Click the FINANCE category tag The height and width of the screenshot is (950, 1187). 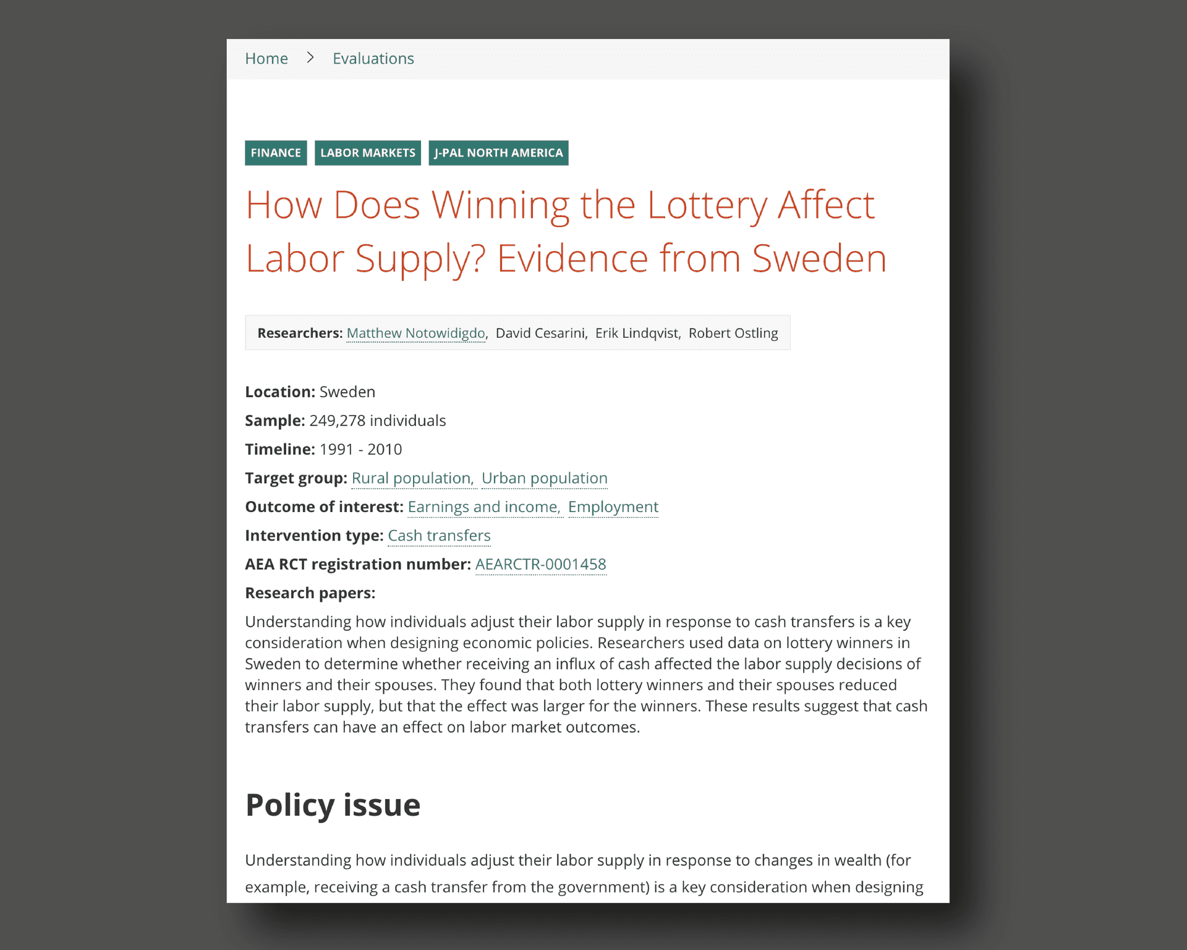276,152
